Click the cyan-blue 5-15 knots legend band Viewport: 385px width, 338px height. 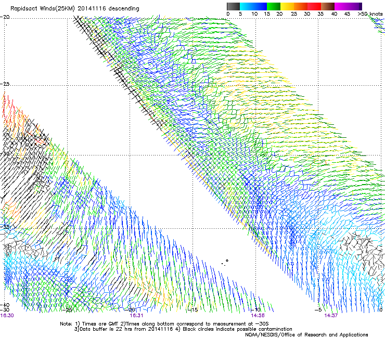(253, 6)
